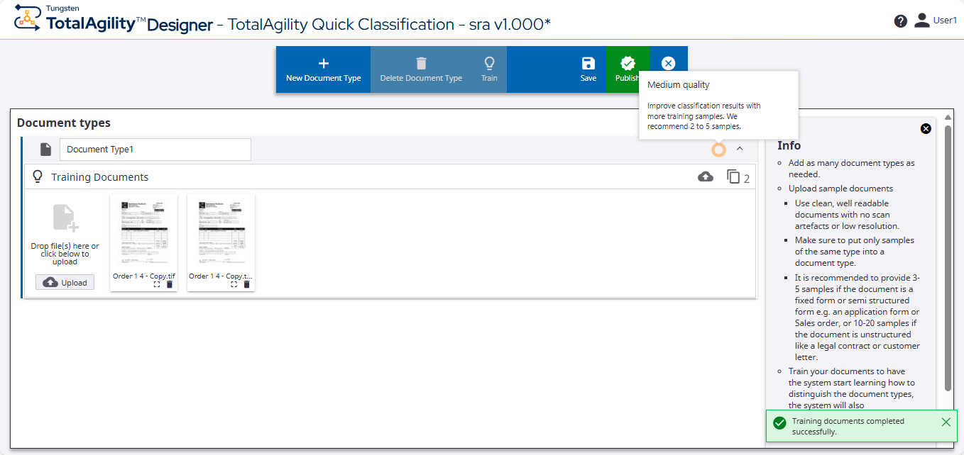The height and width of the screenshot is (455, 964).
Task: Click the drop files placeholder icon
Action: tap(65, 218)
